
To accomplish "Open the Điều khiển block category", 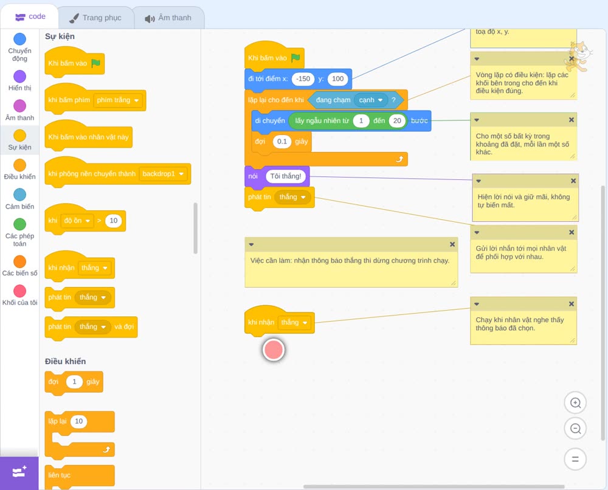I will coord(20,170).
